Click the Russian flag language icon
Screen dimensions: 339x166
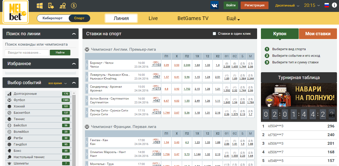click(x=327, y=5)
